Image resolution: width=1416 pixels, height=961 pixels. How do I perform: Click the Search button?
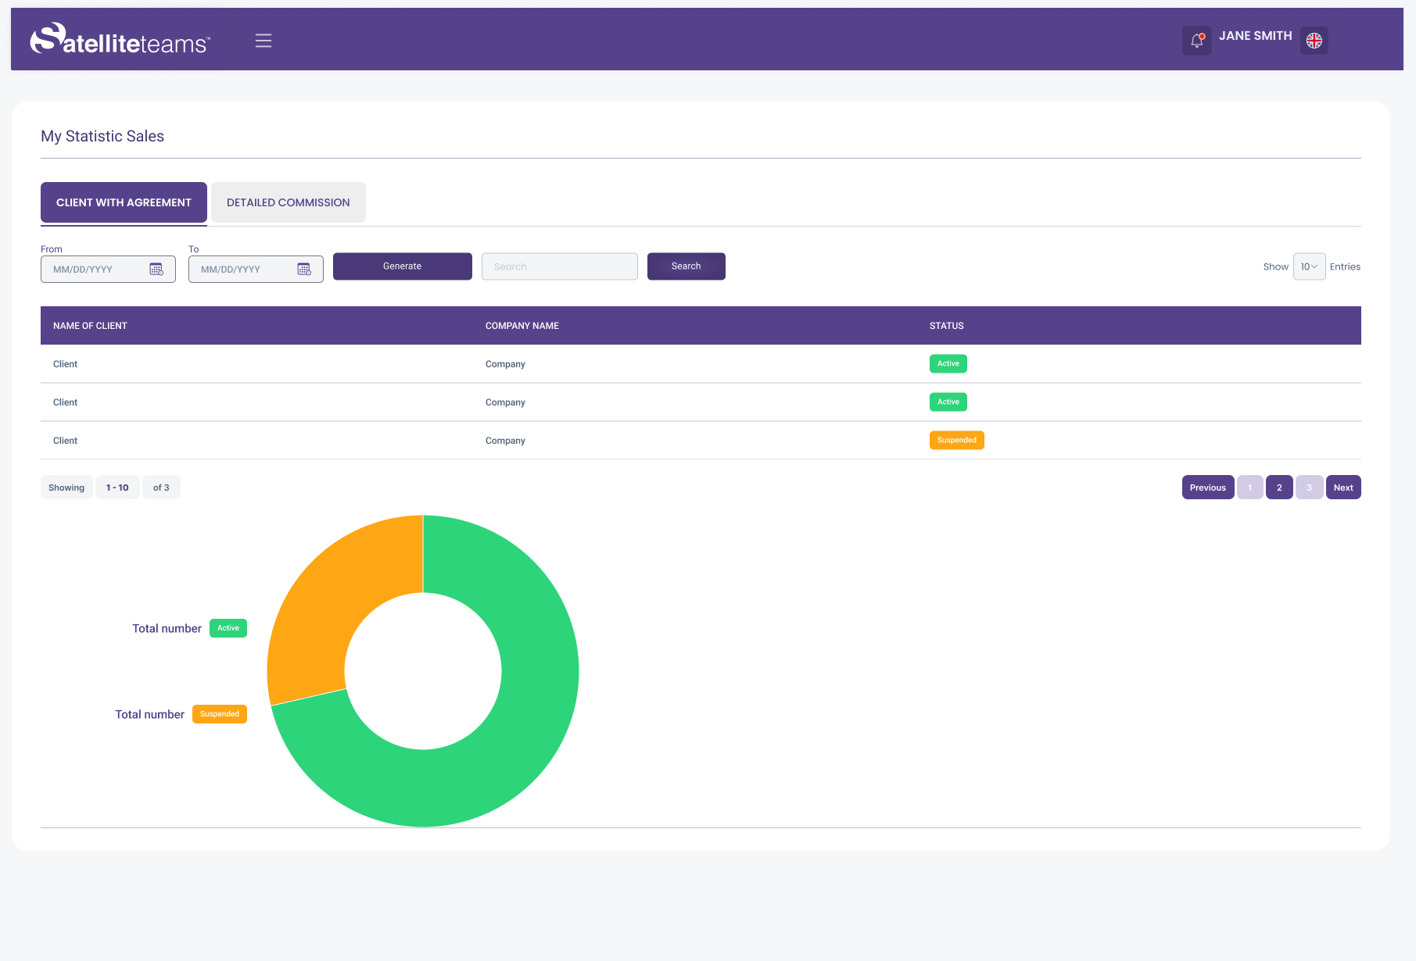pyautogui.click(x=686, y=266)
